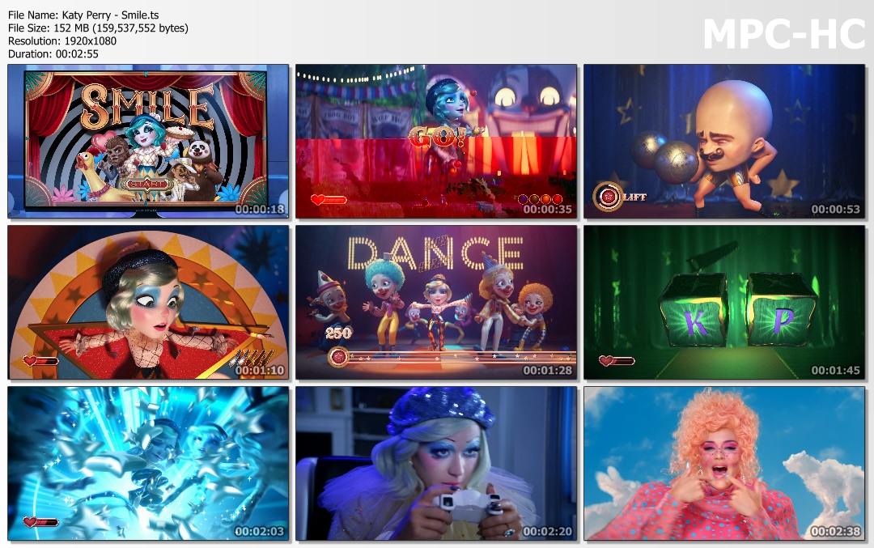Click the heart health bar in the 00:00:35 frame
This screenshot has height=548, width=874.
(329, 200)
